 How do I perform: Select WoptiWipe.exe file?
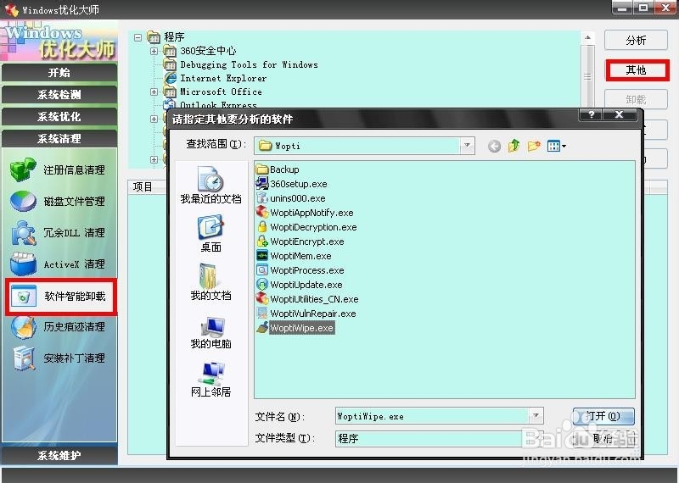pos(295,328)
